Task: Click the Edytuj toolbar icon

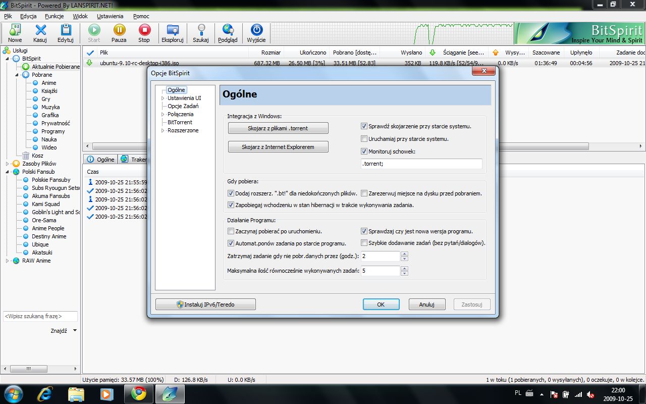Action: (x=66, y=33)
